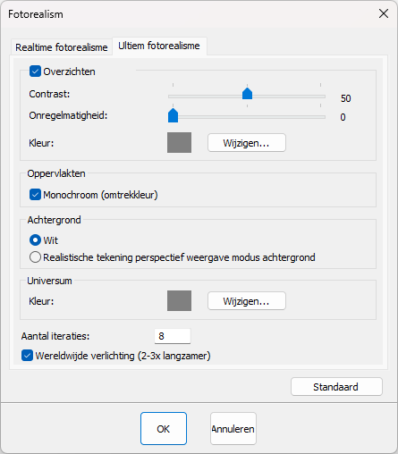Confirm with the OK button
Screen dimensions: 398x454
click(164, 429)
